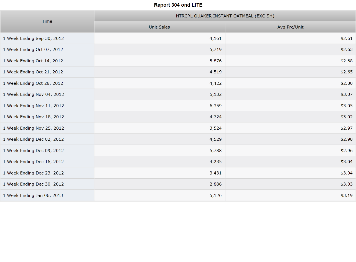Viewport: 356px width, 262px height.
Task: Select unit sales value 5,719
Action: click(x=215, y=50)
